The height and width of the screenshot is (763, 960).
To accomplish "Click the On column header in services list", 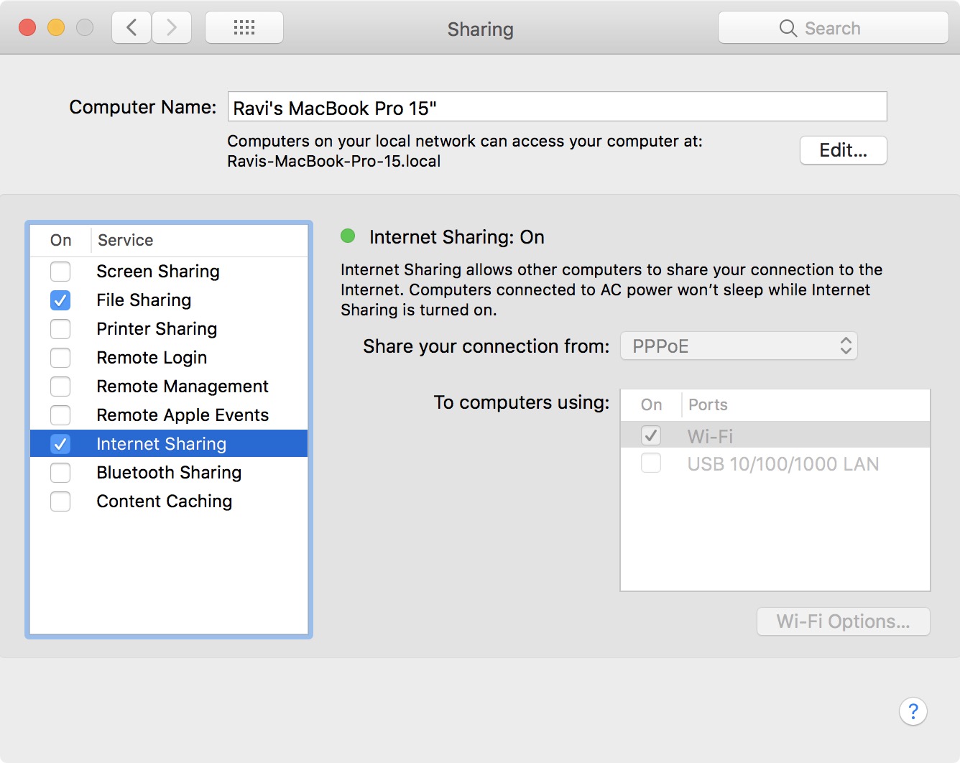I will [x=61, y=240].
